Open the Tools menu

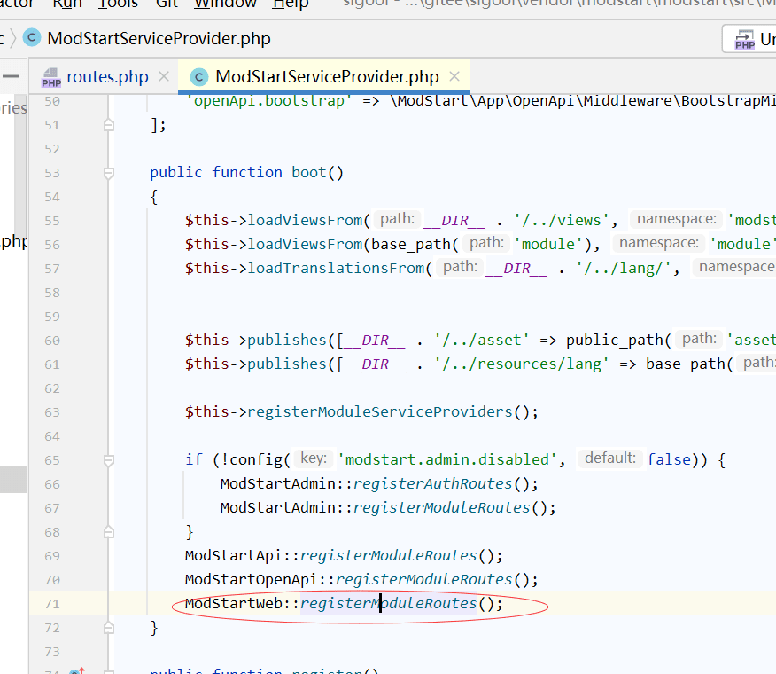(118, 4)
